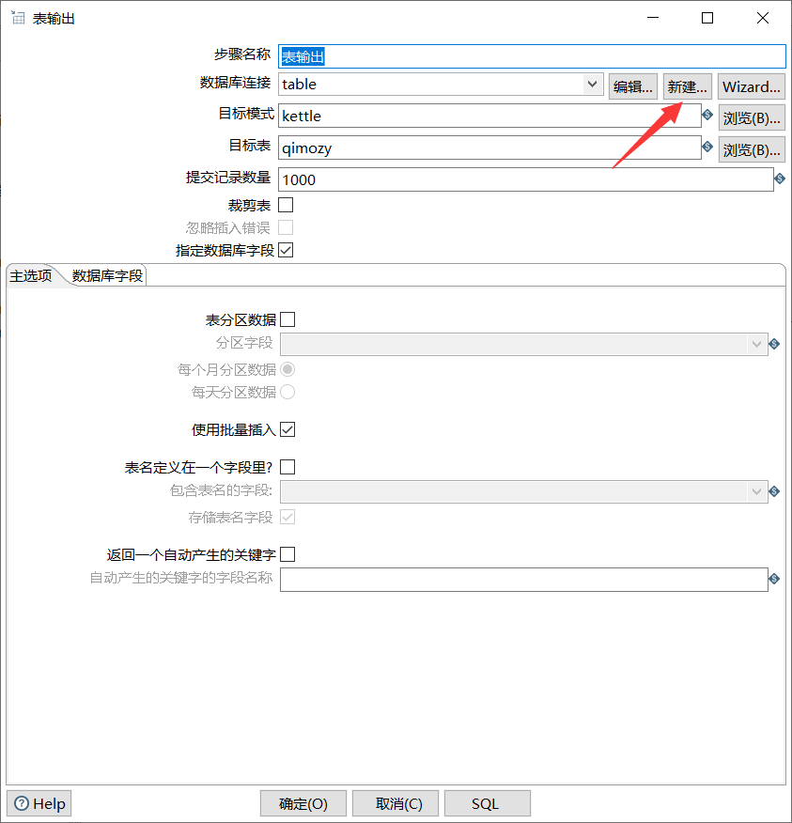The width and height of the screenshot is (792, 823).
Task: Toggle 存储表名字段 checkbox
Action: click(x=287, y=517)
